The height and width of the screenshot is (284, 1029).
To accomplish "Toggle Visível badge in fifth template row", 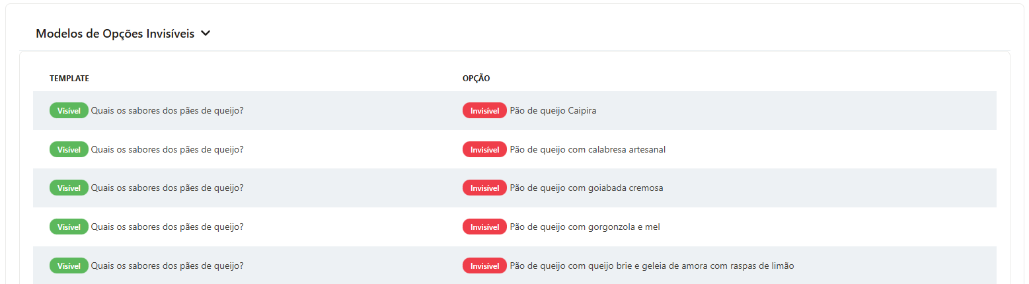I will pyautogui.click(x=69, y=266).
